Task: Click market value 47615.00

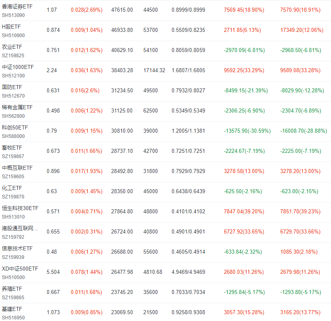Action: click(x=122, y=10)
